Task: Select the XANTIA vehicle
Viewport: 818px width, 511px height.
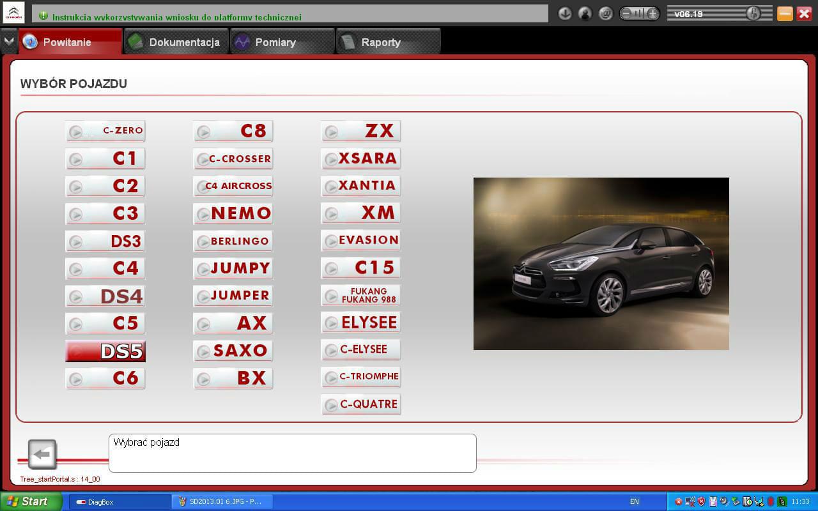Action: pyautogui.click(x=361, y=186)
